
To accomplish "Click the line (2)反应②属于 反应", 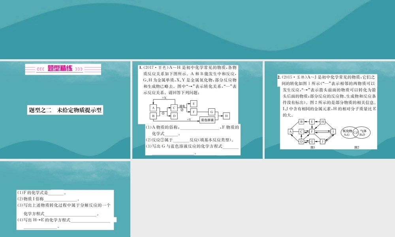I will (x=190, y=140).
